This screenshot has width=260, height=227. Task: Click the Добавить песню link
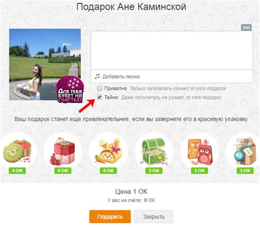point(121,76)
